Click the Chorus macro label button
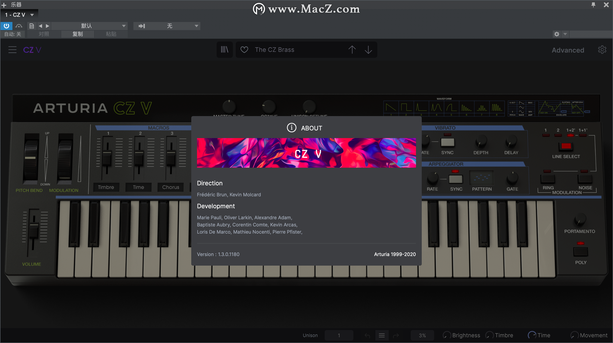The image size is (613, 343). click(x=171, y=187)
